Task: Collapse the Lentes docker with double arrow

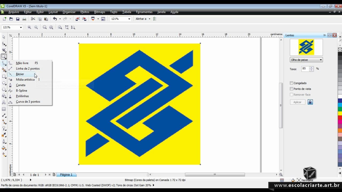Action: (x=324, y=35)
